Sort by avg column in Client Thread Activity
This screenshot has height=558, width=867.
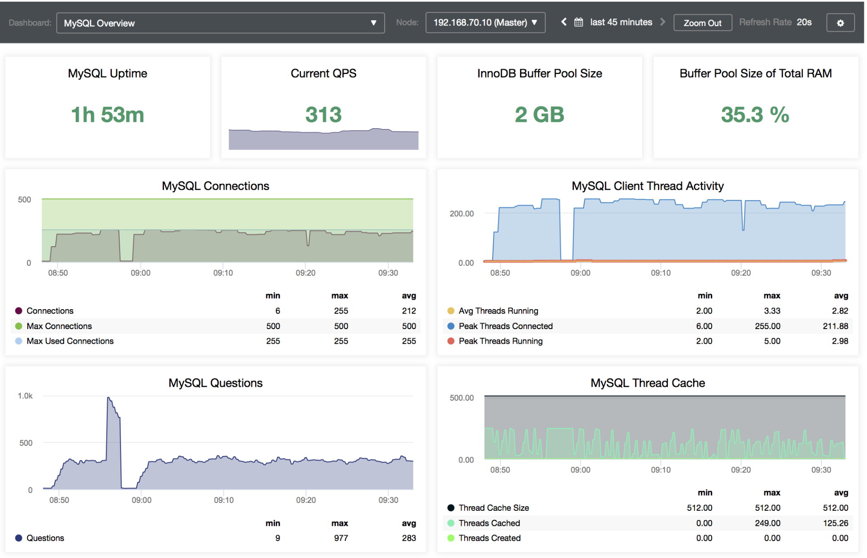(x=841, y=296)
